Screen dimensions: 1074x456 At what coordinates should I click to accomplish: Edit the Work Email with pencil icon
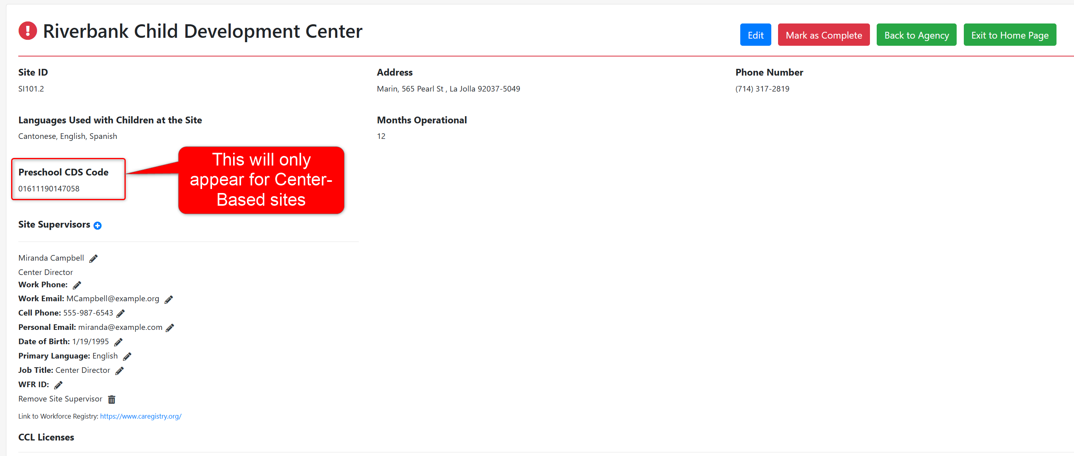(x=168, y=300)
